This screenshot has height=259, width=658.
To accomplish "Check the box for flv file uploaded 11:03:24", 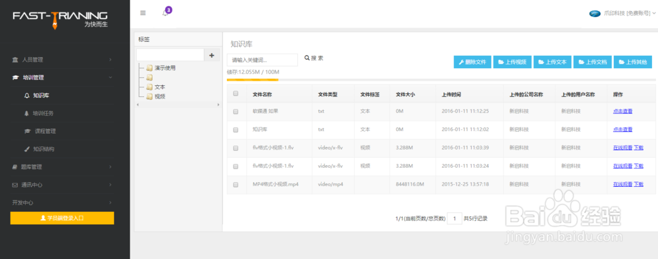I will tap(236, 166).
